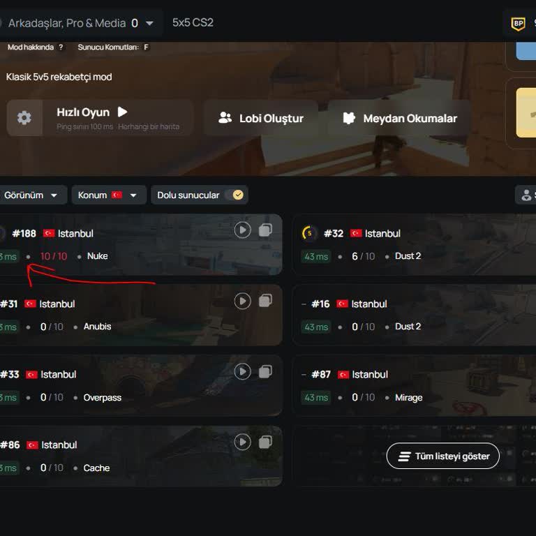536x536 pixels.
Task: Click Lobi Oluştur button
Action: [260, 118]
